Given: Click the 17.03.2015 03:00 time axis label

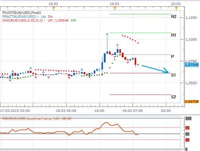Looking at the screenshot, I should (15, 111).
